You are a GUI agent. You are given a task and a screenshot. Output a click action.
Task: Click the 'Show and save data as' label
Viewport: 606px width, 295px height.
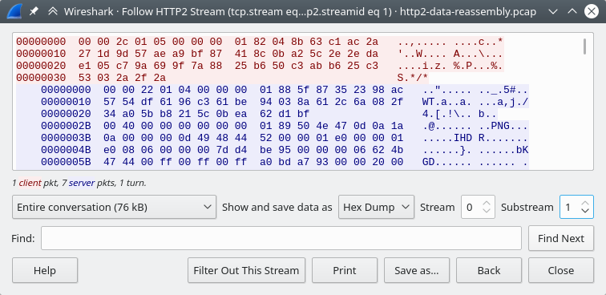[x=277, y=208]
